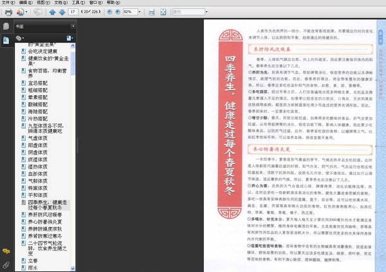
Task: Select bookmark 二十四节气轮流转
Action: coord(47,248)
